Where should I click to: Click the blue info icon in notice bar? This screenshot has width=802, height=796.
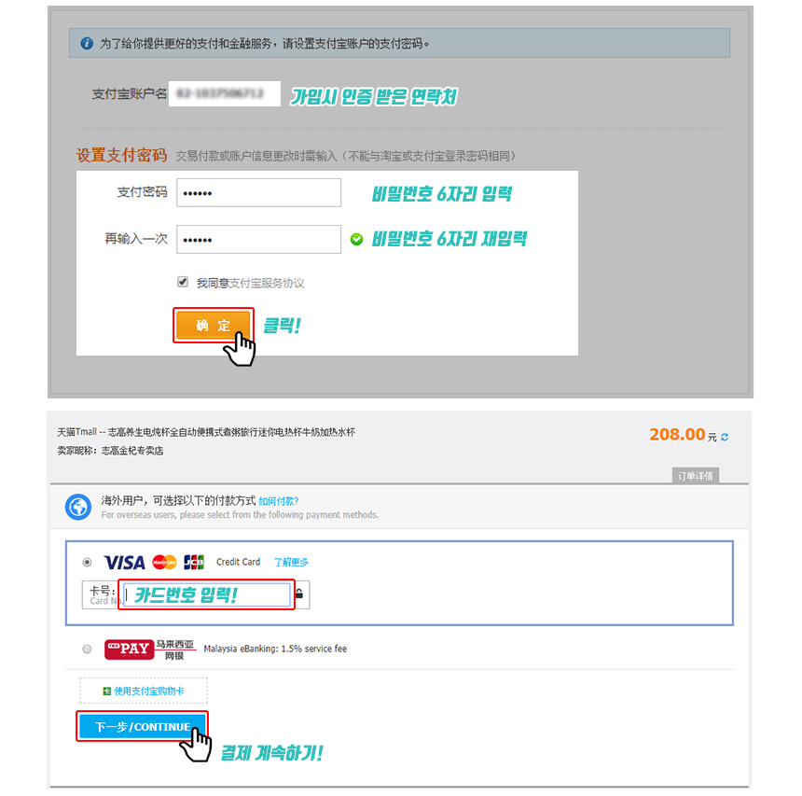pos(87,44)
